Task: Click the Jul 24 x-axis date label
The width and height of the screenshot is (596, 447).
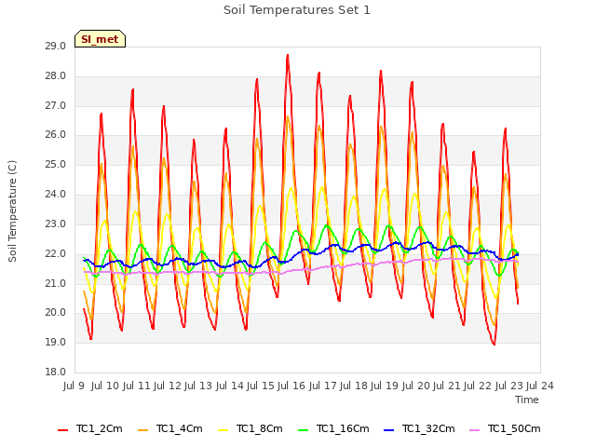Action: [539, 386]
